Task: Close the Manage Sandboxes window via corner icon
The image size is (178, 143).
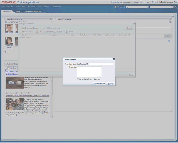Action: (133, 23)
